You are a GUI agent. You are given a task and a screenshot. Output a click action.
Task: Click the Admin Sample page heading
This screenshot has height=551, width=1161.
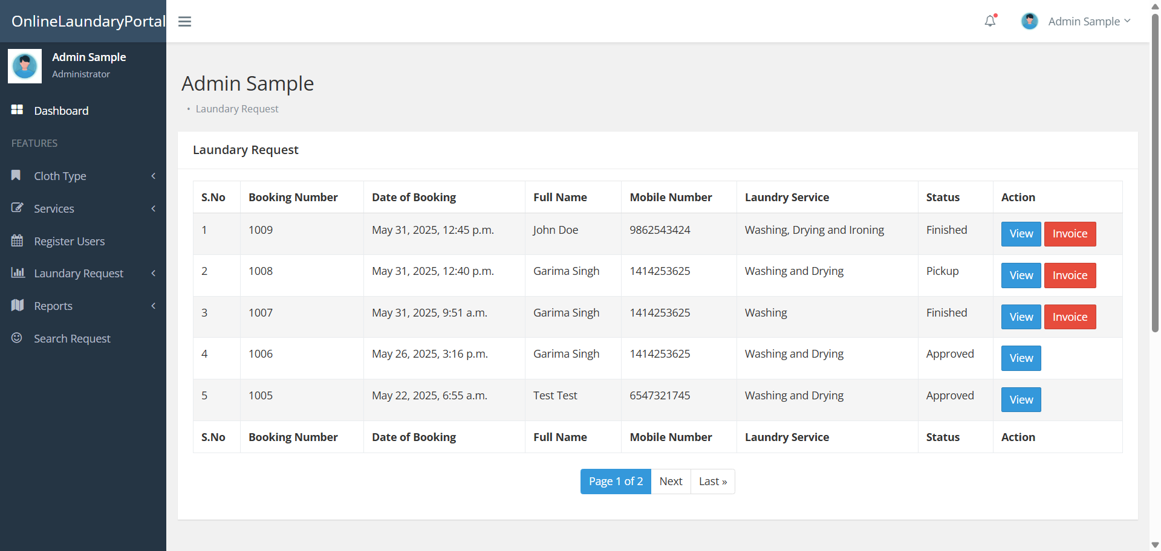pyautogui.click(x=248, y=83)
